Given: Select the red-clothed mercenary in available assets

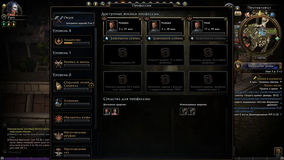Looking at the screenshot, I should coord(115,112).
